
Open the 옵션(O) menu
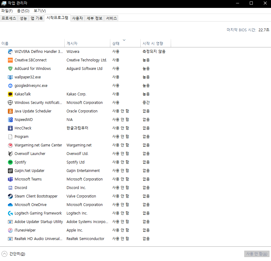[x=23, y=11]
